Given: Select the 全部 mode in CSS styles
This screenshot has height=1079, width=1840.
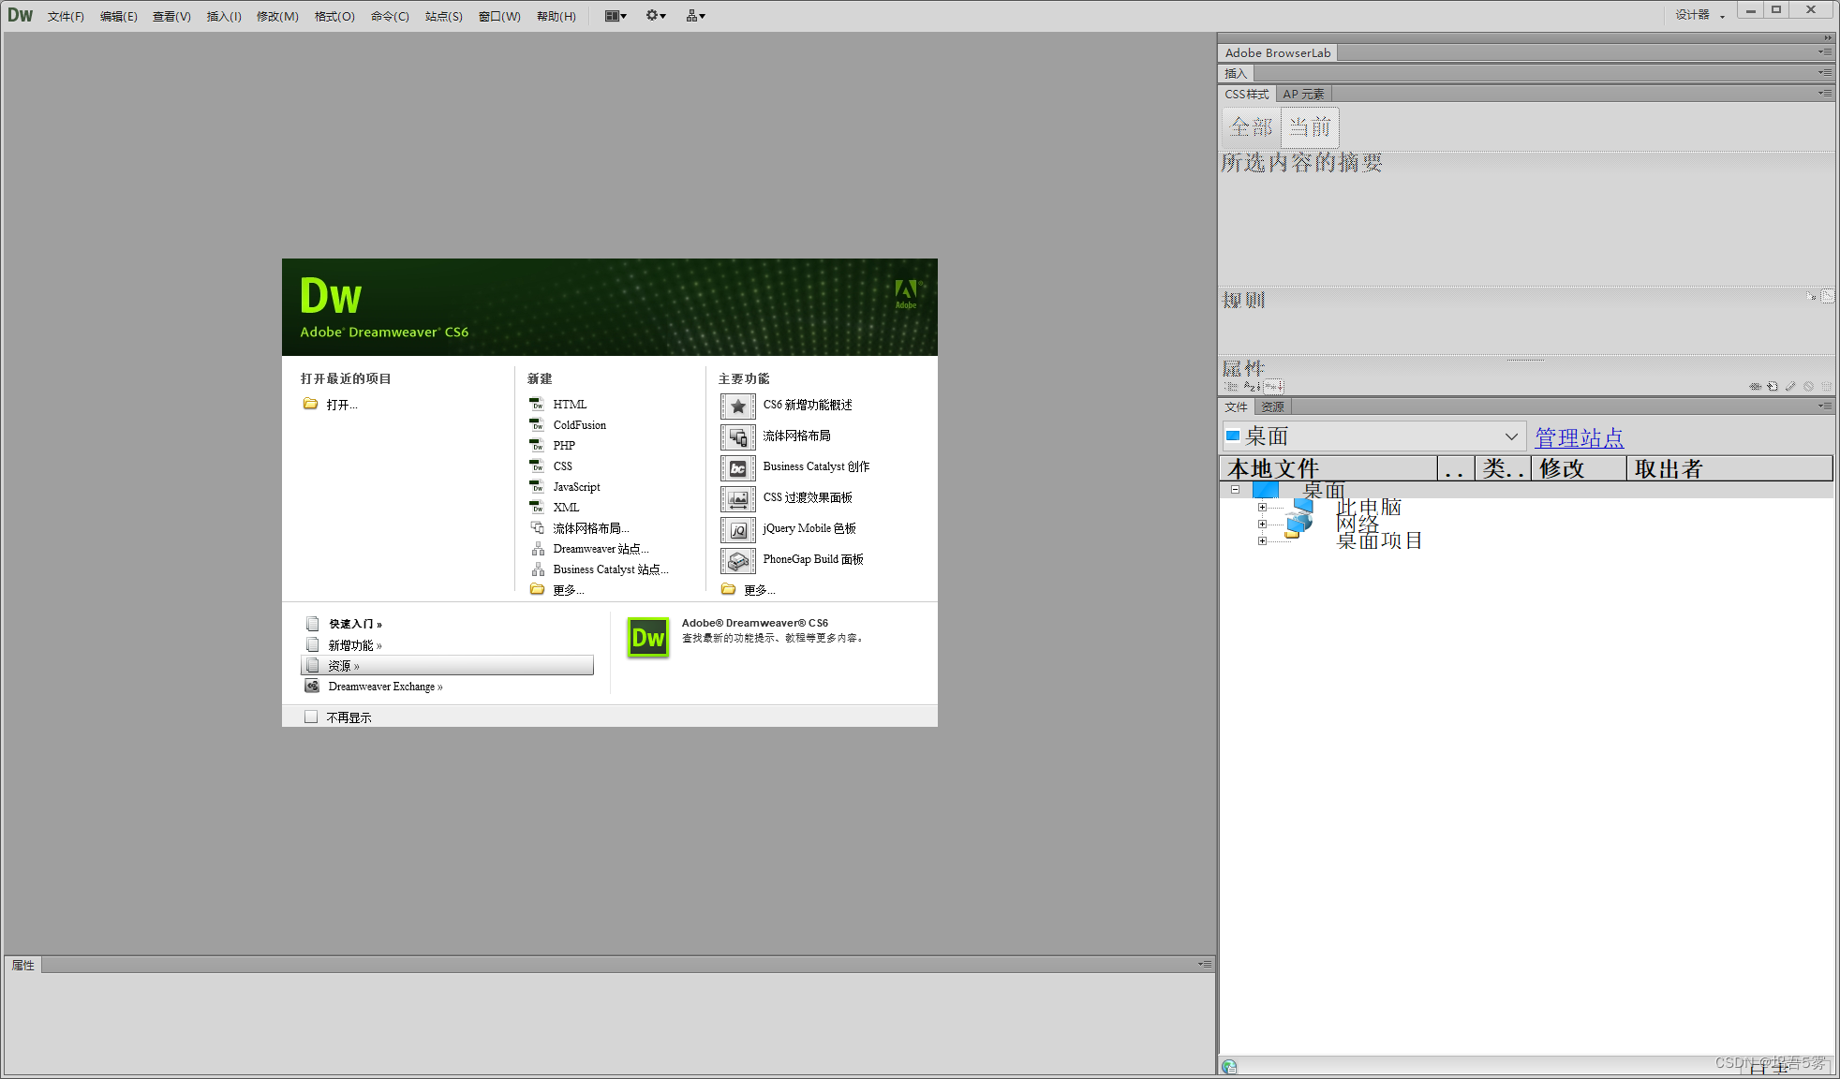Looking at the screenshot, I should click(x=1250, y=126).
